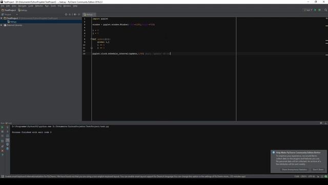The width and height of the screenshot is (328, 185).
Task: Hide the Run tool window
Action: pyautogui.click(x=326, y=123)
